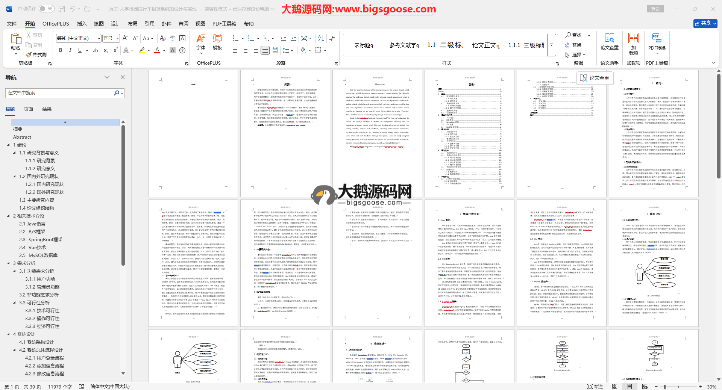The image size is (722, 390).
Task: Open the 插入 ribbon tab
Action: point(82,24)
